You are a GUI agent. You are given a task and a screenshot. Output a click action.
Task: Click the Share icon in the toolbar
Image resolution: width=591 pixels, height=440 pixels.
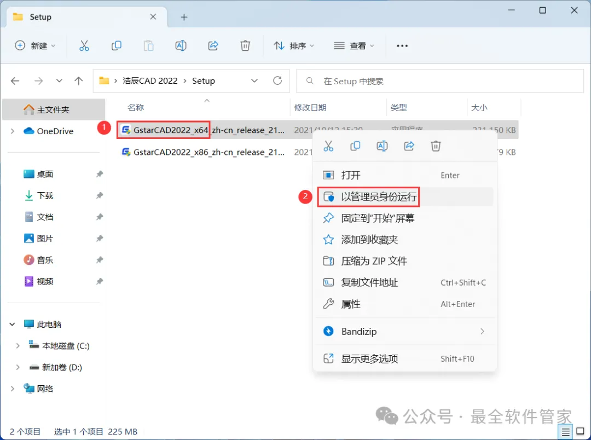[x=213, y=45]
